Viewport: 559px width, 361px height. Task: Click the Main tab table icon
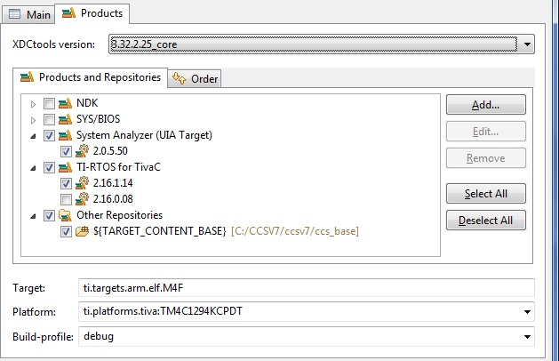click(14, 14)
